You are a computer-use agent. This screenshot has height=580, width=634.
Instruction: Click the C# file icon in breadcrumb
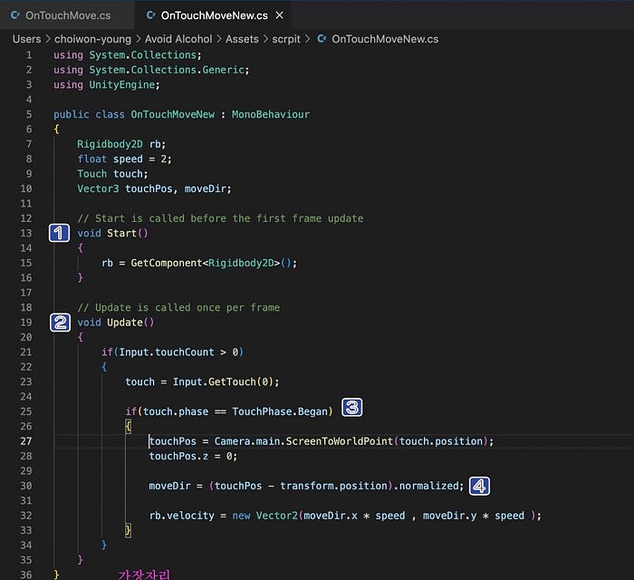(322, 39)
